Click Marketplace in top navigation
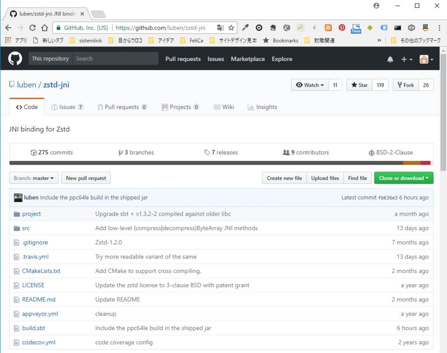This screenshot has height=353, width=447. 248,59
